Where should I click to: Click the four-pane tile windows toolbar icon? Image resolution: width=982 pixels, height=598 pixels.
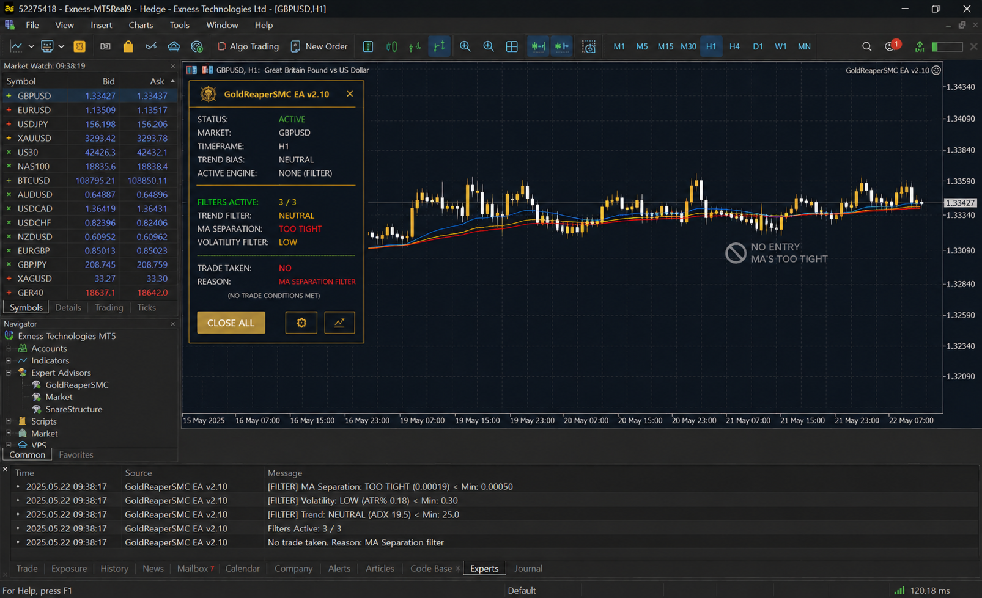[512, 46]
